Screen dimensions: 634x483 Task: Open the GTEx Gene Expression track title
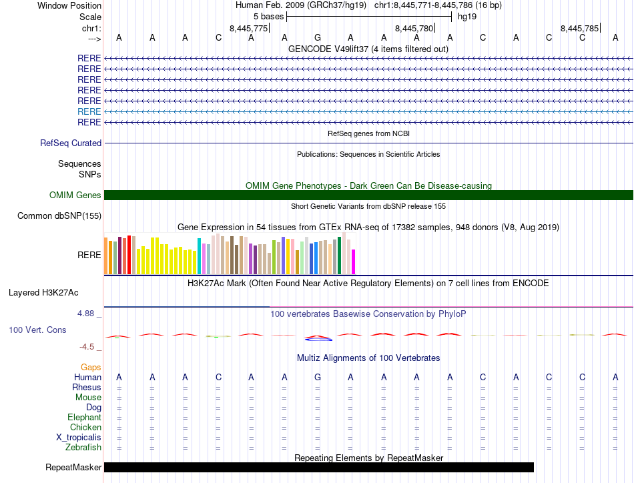point(368,227)
